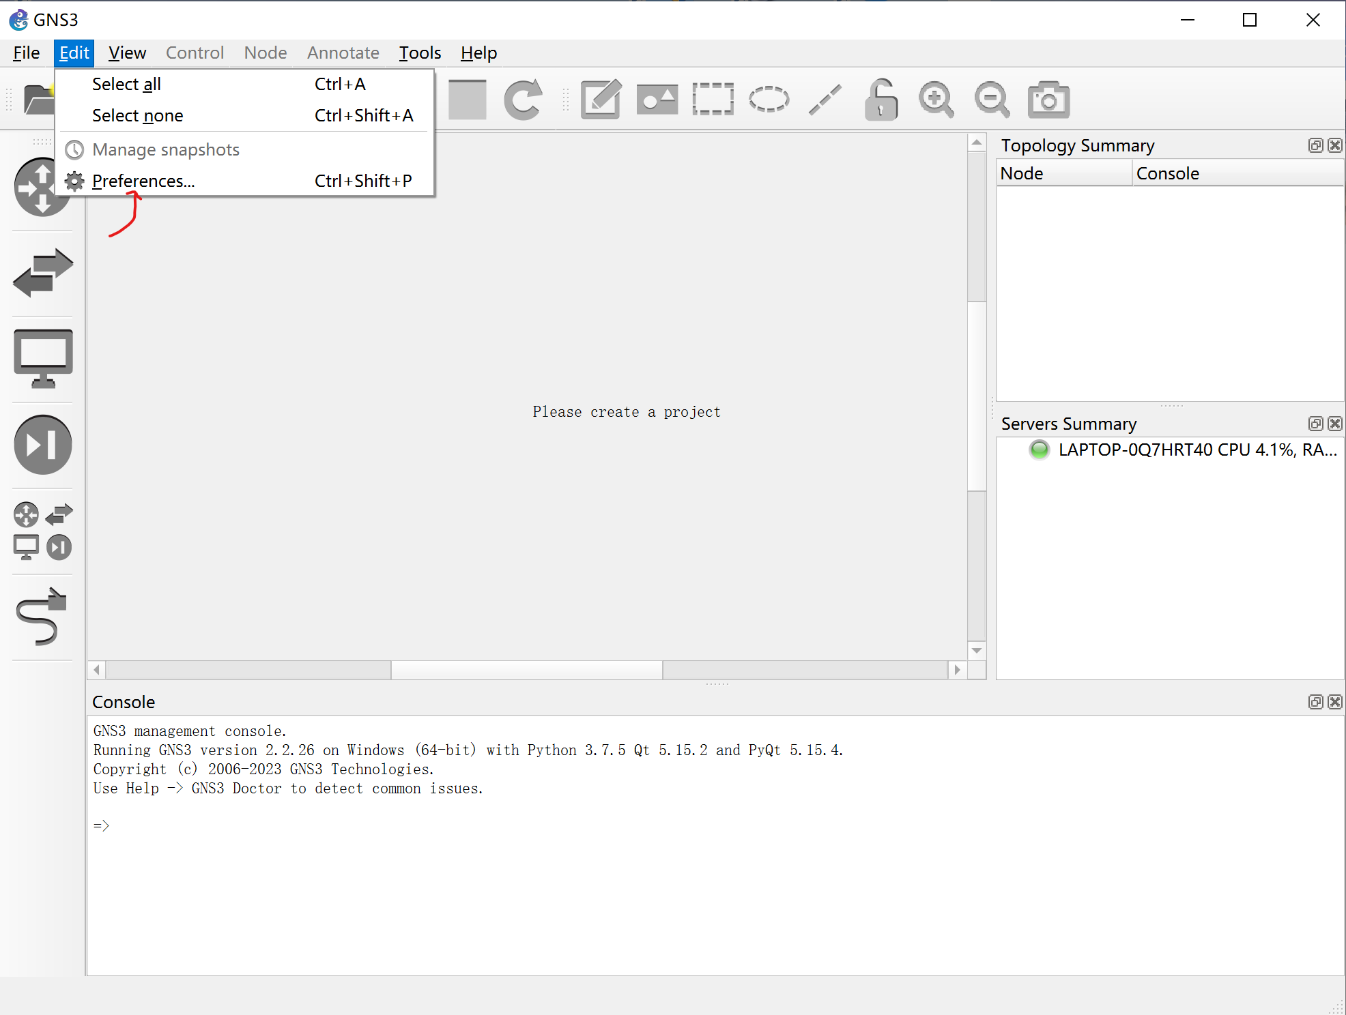The height and width of the screenshot is (1015, 1346).
Task: Browse routers in device sidebar
Action: coord(42,187)
